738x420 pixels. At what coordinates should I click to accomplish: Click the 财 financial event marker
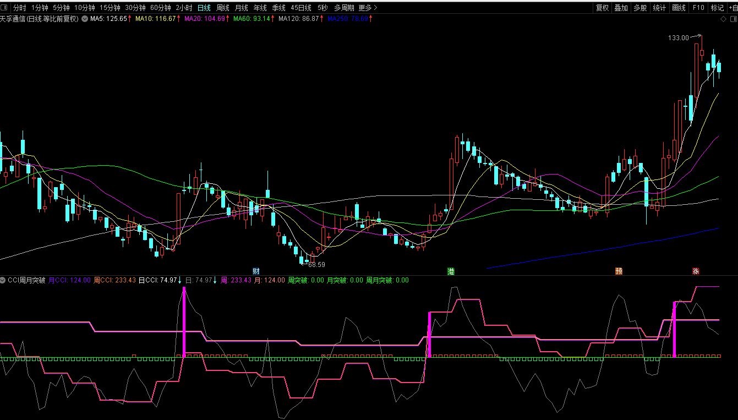coord(256,271)
